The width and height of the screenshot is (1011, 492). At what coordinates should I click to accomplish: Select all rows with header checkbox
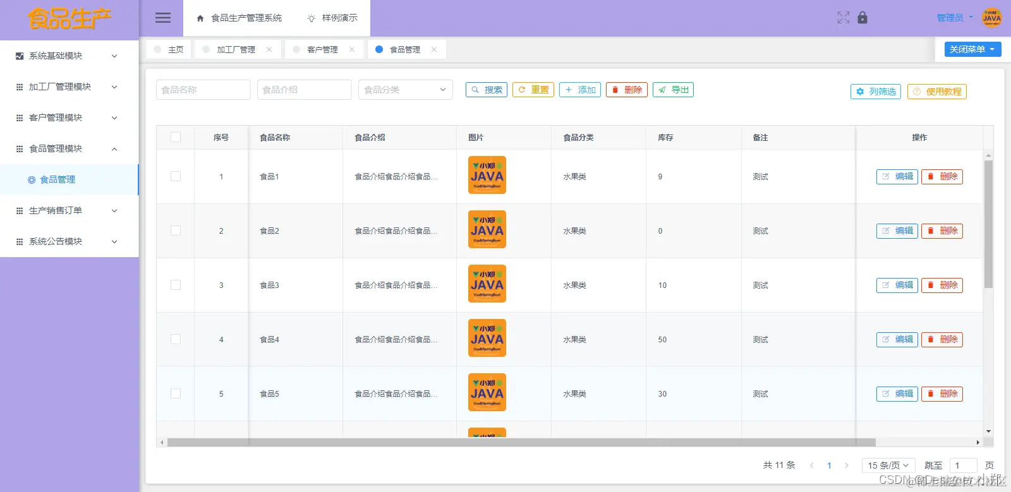tap(176, 137)
